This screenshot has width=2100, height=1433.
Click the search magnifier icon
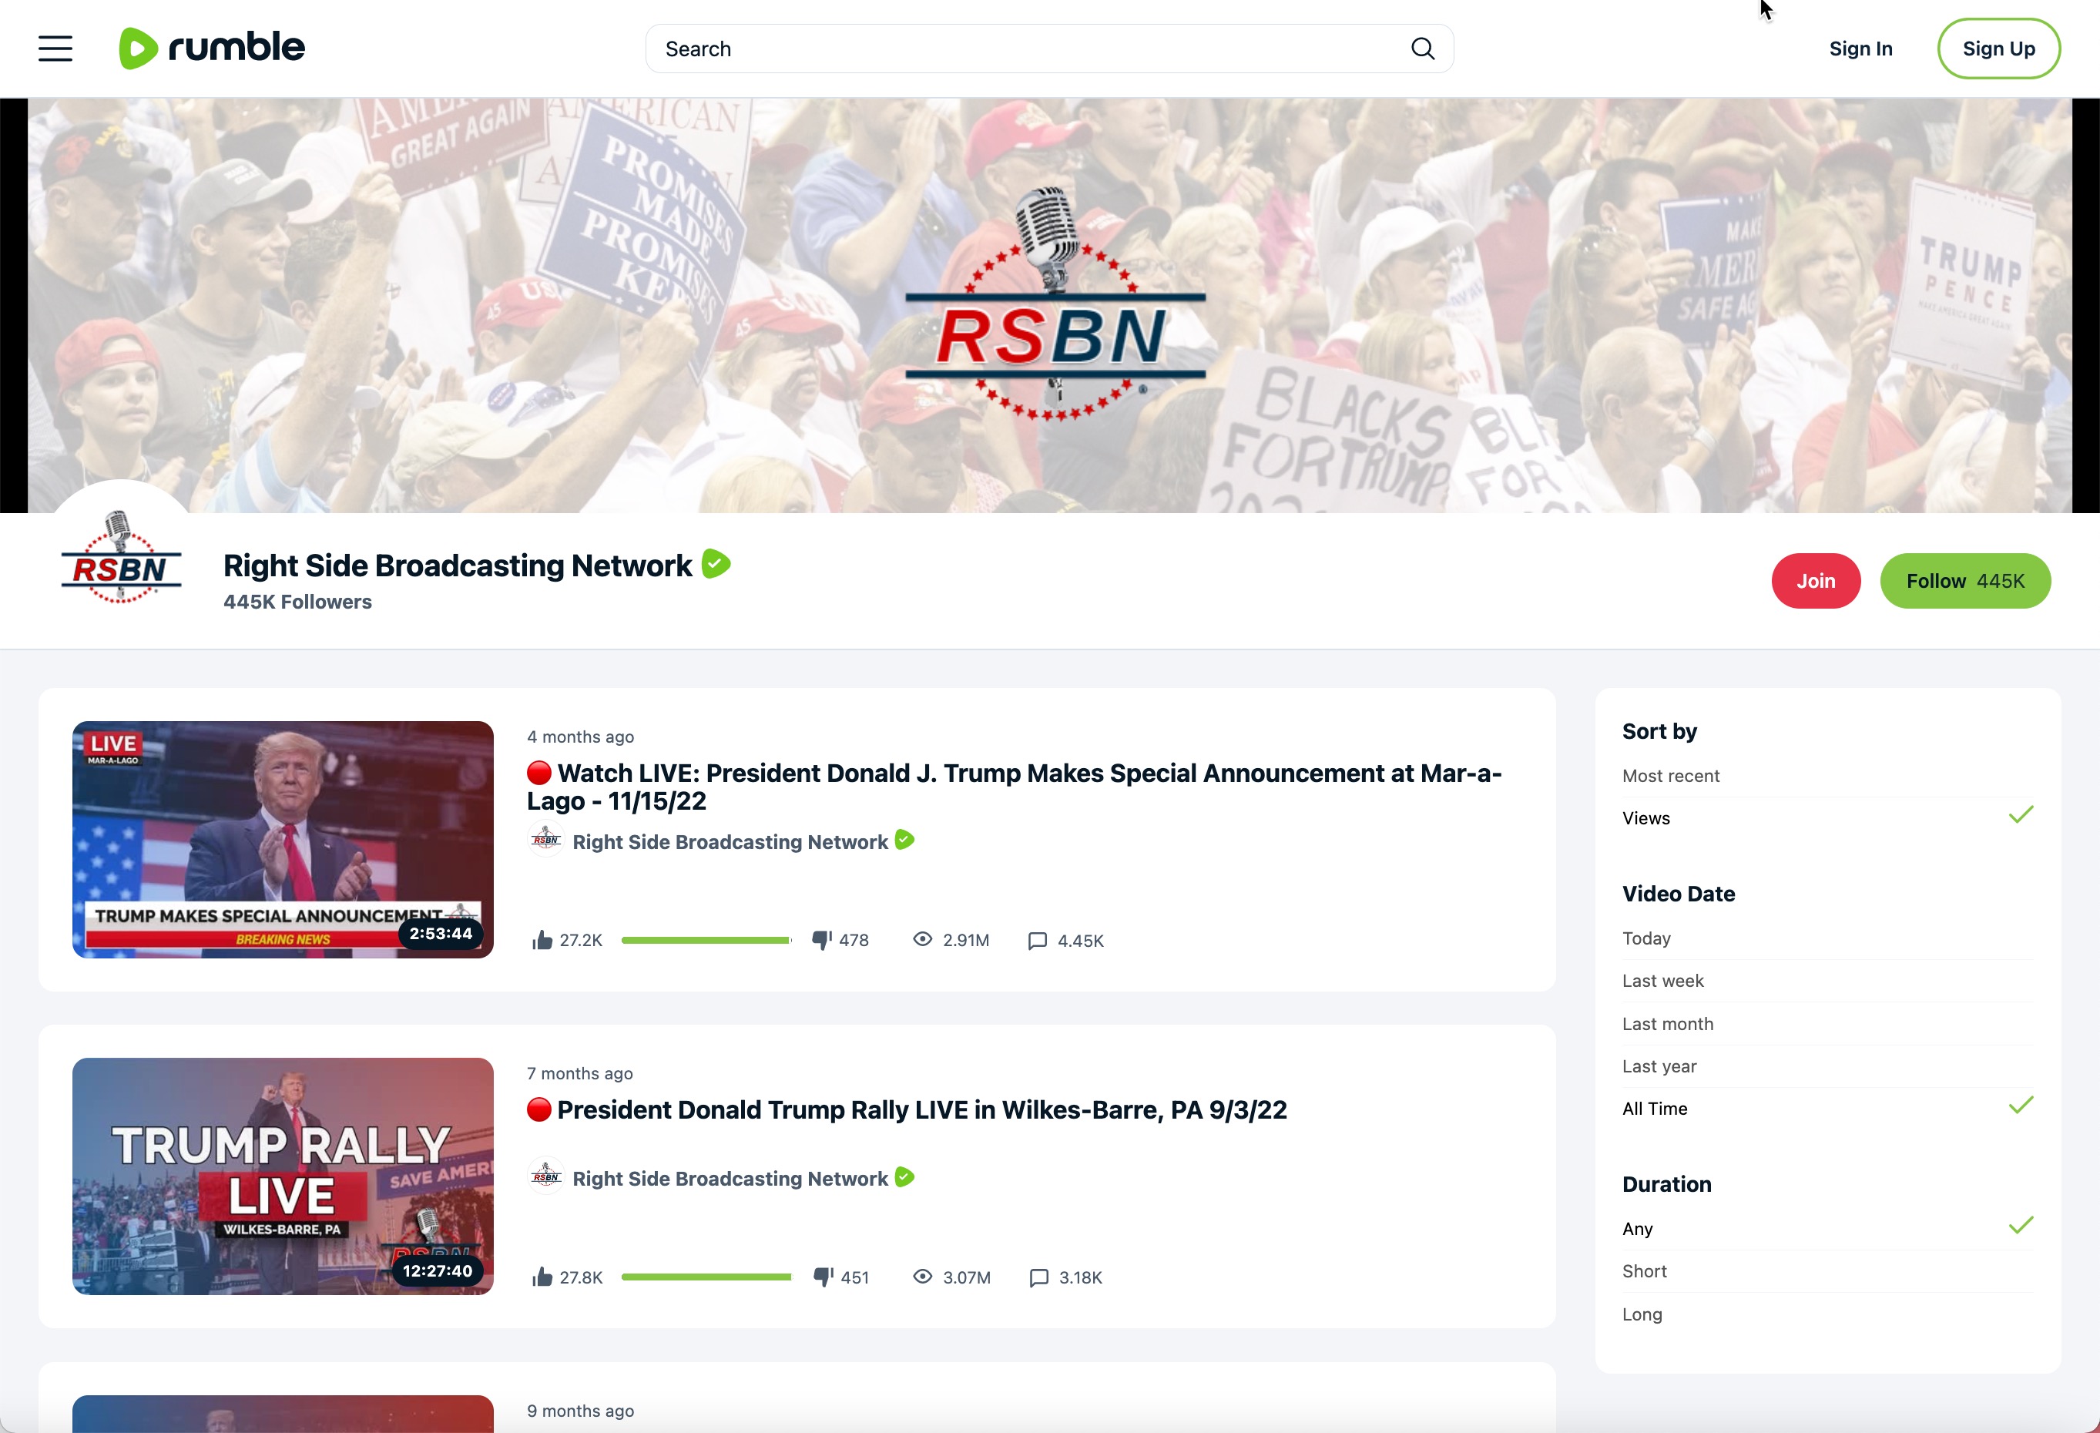[x=1422, y=49]
